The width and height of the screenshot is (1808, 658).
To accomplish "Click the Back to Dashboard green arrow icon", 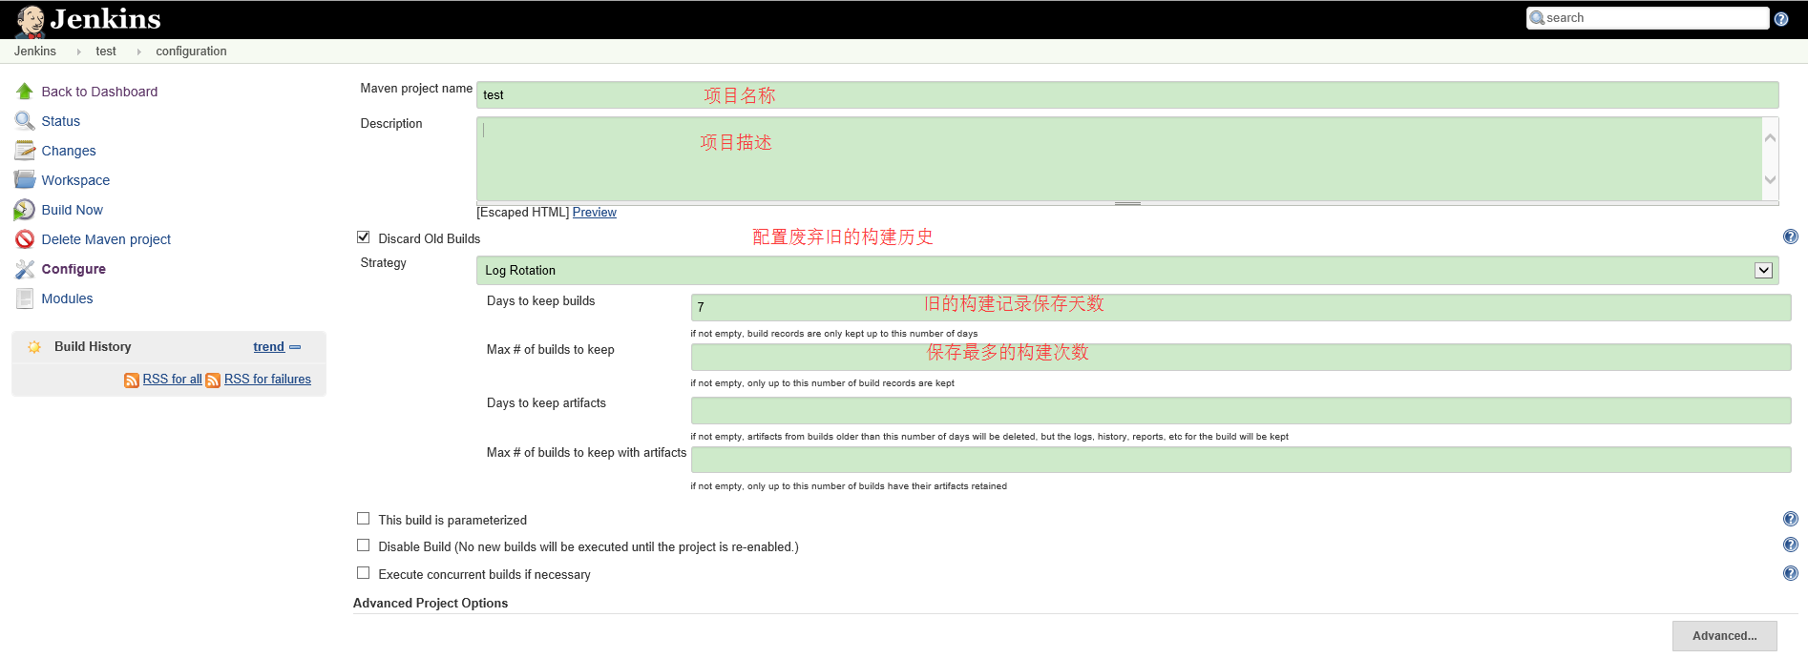I will pyautogui.click(x=25, y=92).
